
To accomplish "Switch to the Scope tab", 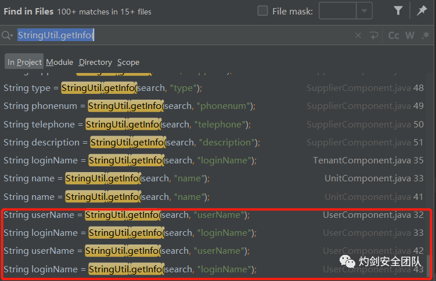I will point(128,62).
